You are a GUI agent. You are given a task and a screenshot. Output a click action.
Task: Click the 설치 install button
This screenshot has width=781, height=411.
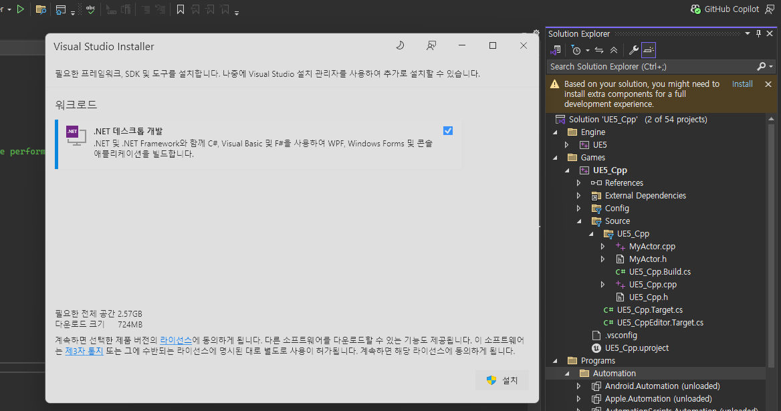[502, 380]
